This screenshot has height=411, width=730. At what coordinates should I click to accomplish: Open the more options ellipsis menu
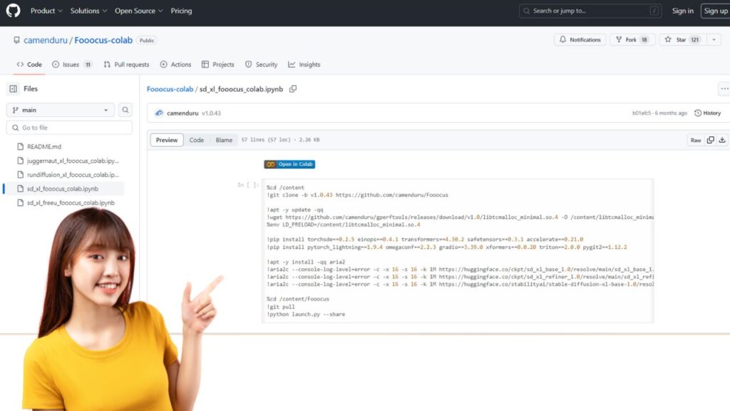(724, 88)
